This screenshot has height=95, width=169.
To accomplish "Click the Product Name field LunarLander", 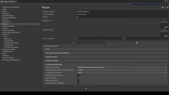I will (x=122, y=14).
